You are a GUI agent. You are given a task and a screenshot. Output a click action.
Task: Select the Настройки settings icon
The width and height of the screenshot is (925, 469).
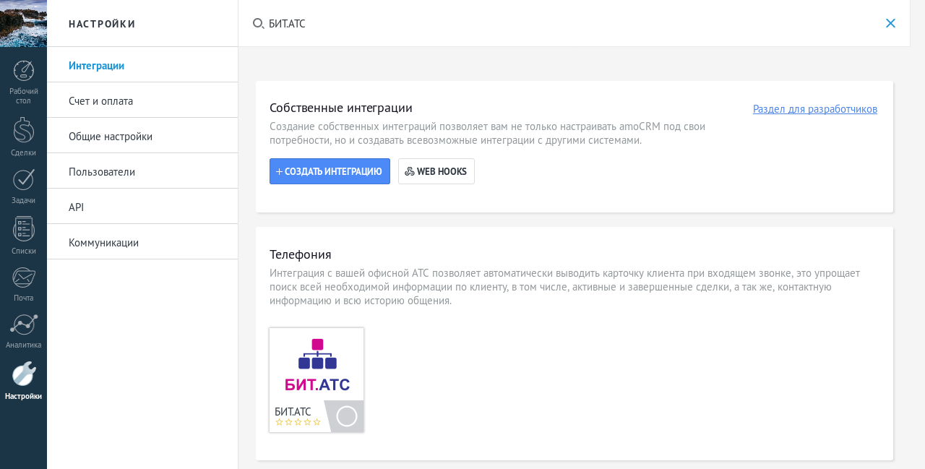point(23,374)
